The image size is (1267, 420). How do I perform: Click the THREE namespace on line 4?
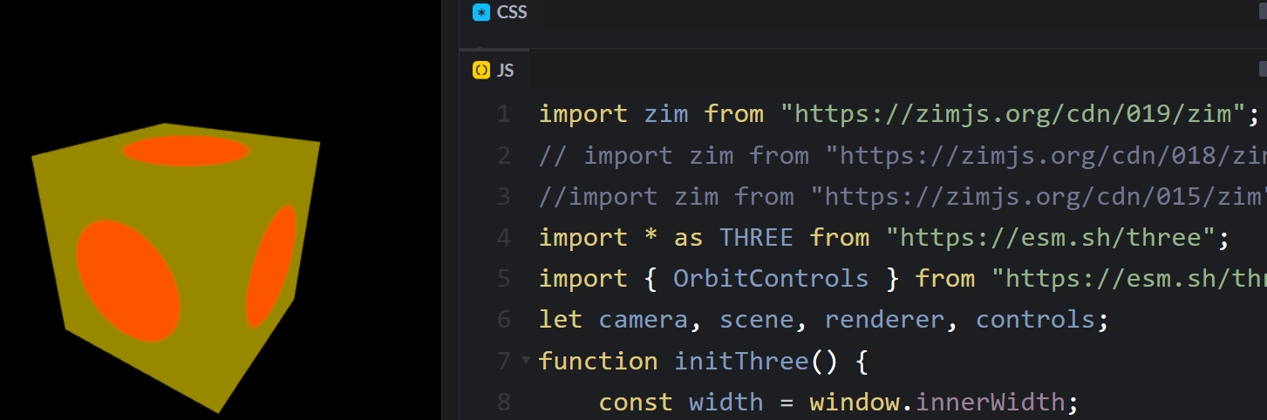pyautogui.click(x=756, y=237)
